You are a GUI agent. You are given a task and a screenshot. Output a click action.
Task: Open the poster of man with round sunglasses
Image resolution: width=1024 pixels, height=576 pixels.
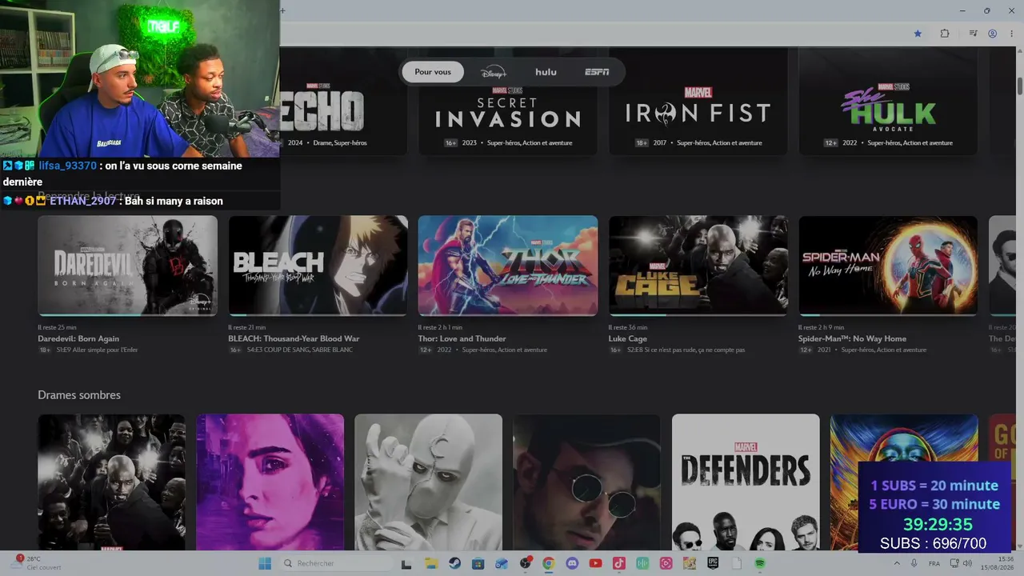pyautogui.click(x=586, y=482)
